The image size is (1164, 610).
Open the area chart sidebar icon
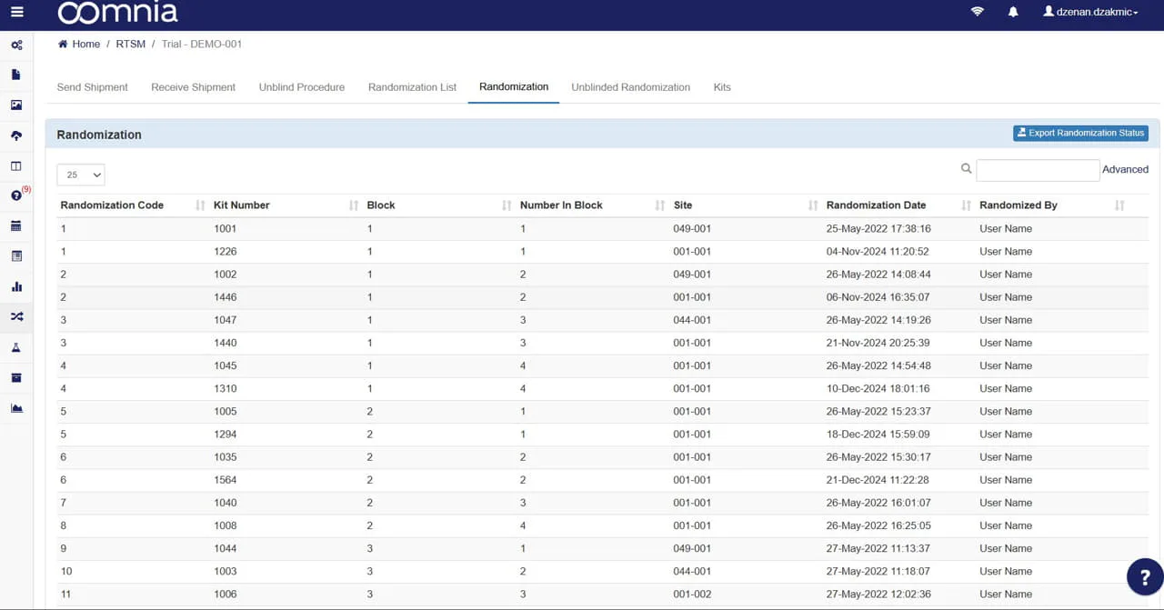[x=16, y=407]
